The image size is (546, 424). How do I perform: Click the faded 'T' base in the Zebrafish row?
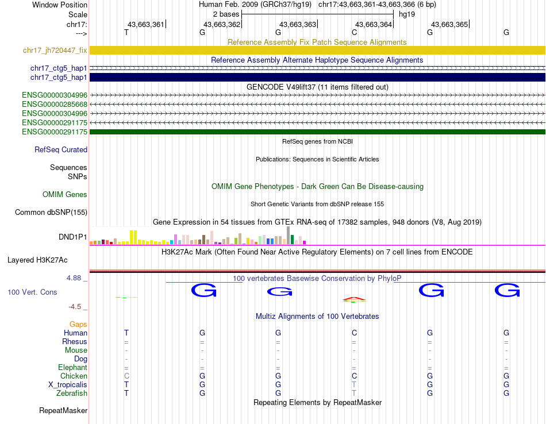tap(354, 393)
